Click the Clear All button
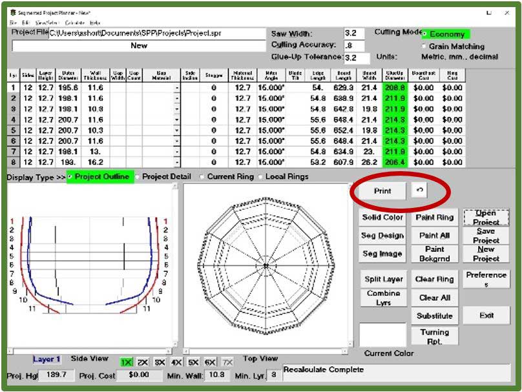The width and height of the screenshot is (522, 392). [x=434, y=298]
